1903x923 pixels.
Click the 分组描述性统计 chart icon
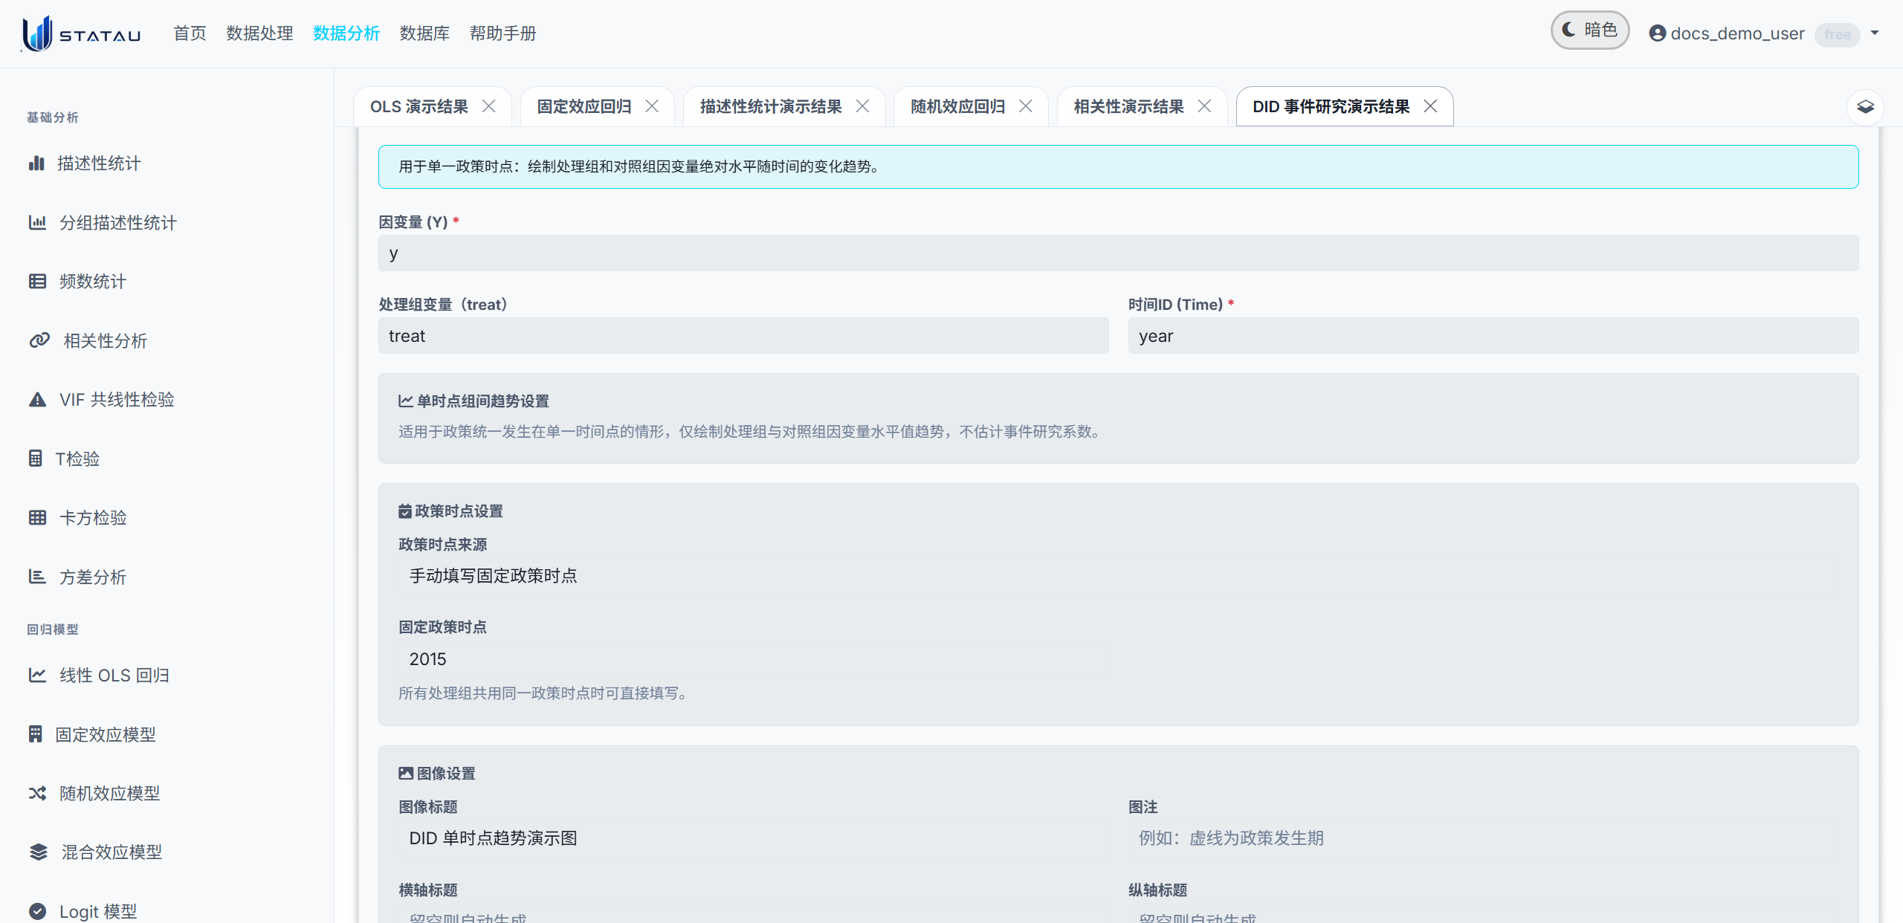(x=37, y=222)
